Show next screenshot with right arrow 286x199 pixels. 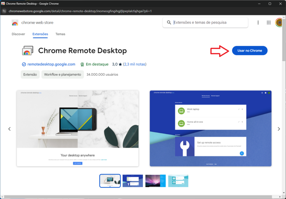point(279,129)
